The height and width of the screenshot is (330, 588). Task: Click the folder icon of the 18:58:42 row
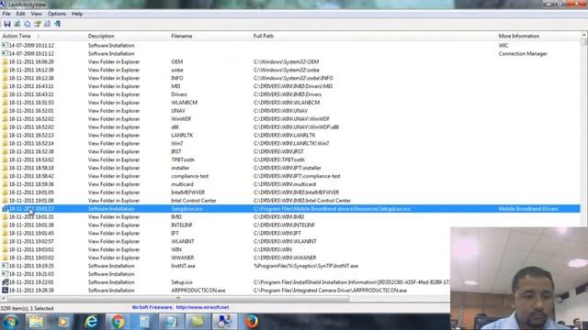pyautogui.click(x=5, y=176)
